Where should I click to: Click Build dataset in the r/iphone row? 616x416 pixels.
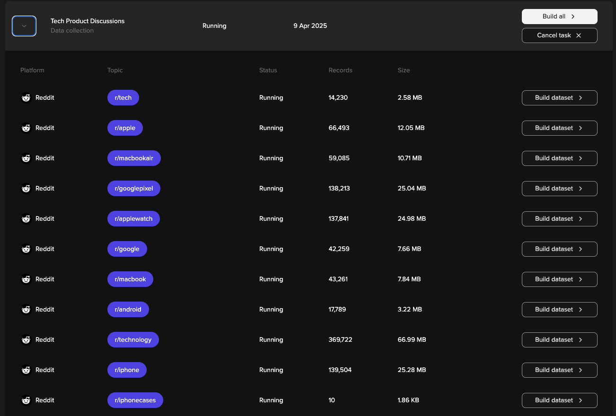[559, 370]
